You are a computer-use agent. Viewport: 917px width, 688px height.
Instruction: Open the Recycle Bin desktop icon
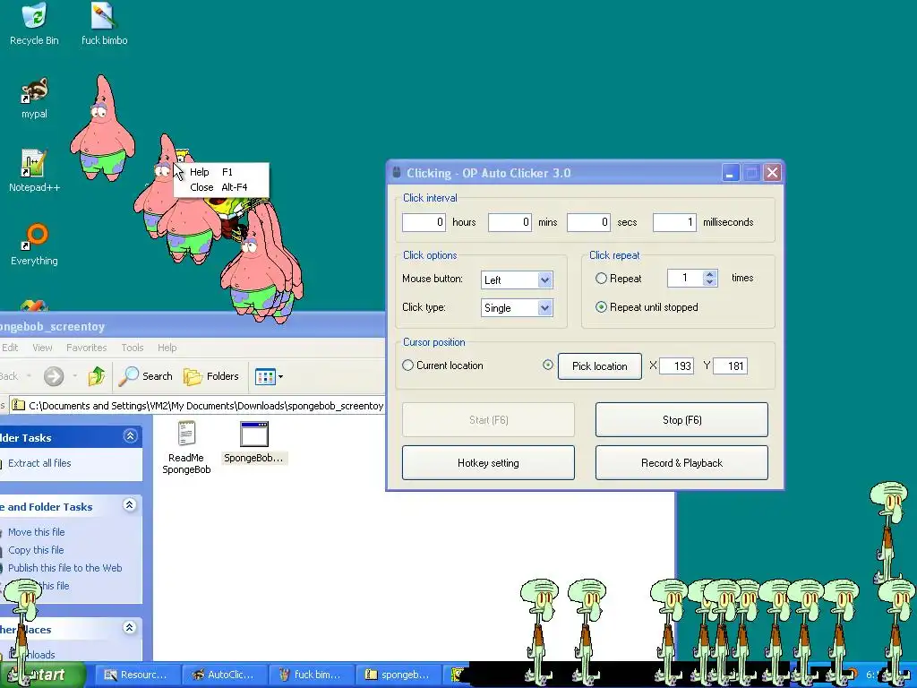tap(34, 24)
